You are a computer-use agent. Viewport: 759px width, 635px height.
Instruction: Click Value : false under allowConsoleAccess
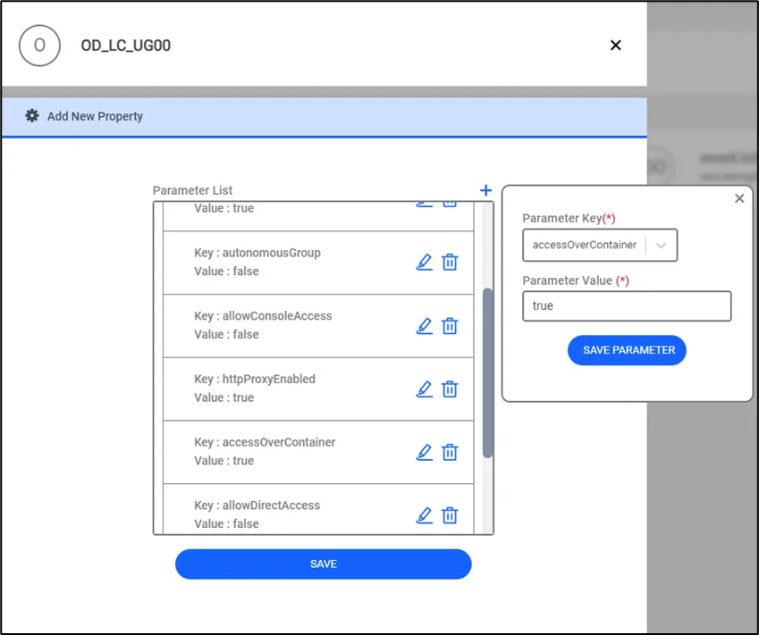[226, 335]
